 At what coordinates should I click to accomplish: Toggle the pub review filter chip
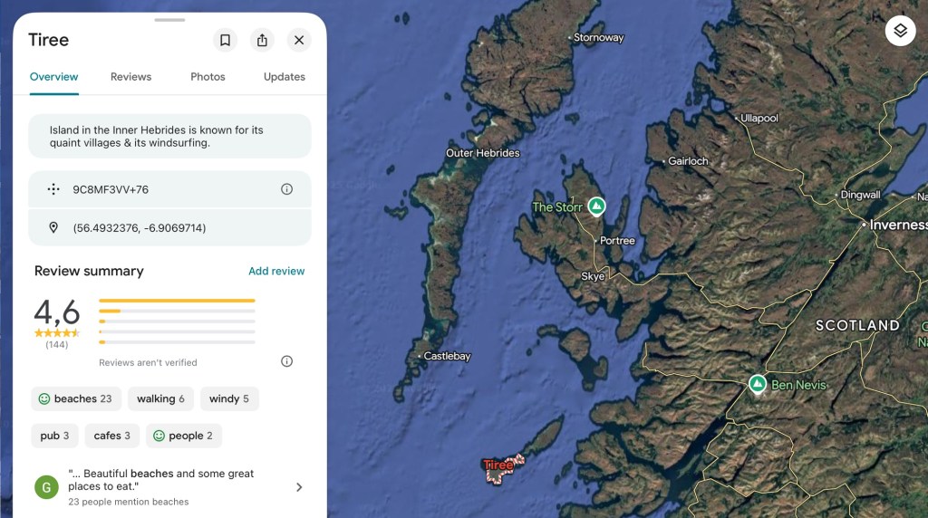[x=54, y=436]
